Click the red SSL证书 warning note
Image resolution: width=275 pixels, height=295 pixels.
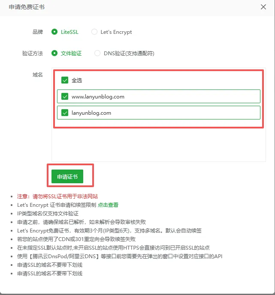point(57,197)
